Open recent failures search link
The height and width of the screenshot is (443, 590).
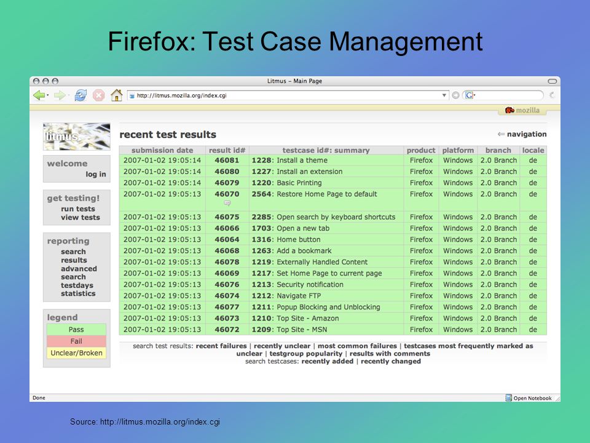coord(221,346)
